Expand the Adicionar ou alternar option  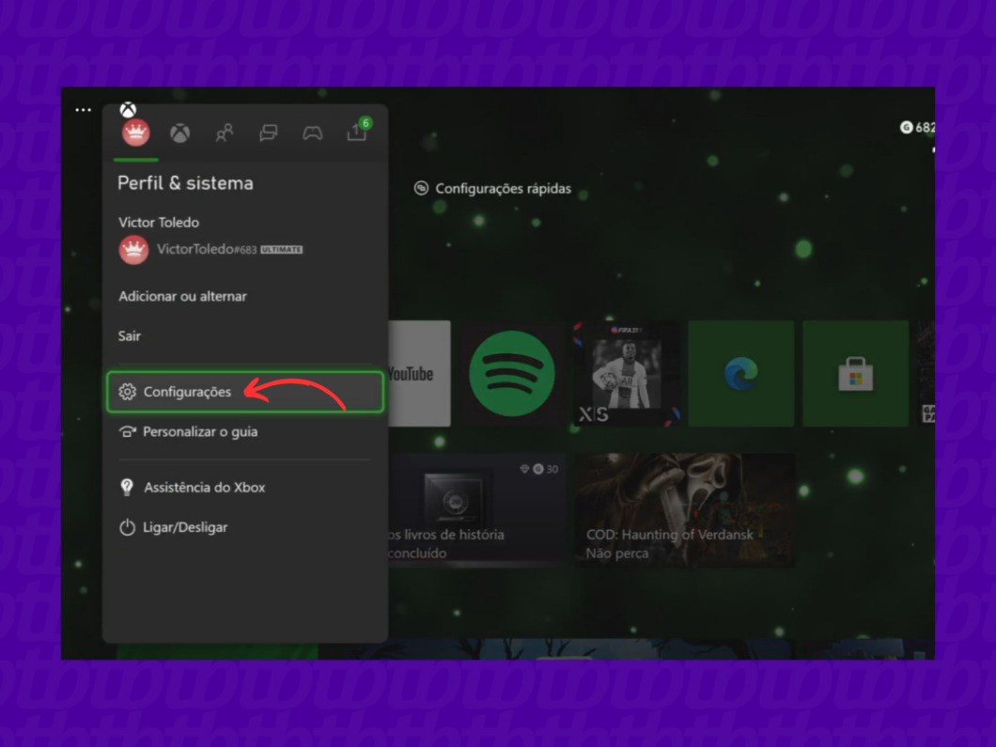coord(181,296)
